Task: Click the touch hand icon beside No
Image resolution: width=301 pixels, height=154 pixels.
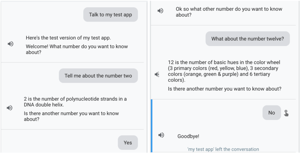Action: point(286,113)
